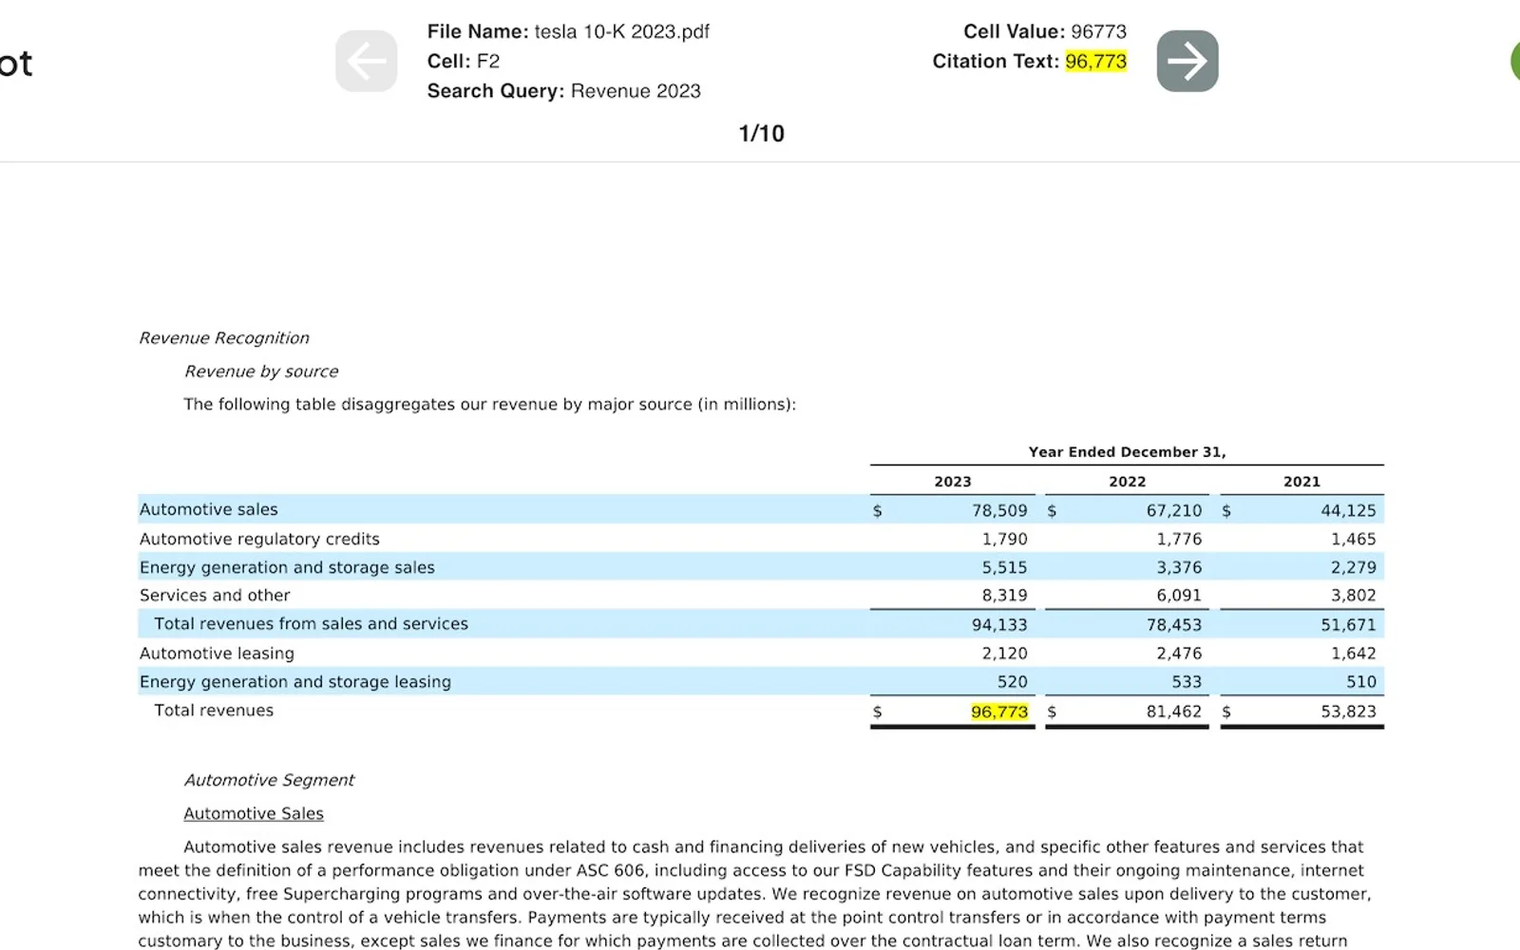Screen dimensions: 1520x950
Task: Go to the next citation with right arrow
Action: pos(1187,61)
